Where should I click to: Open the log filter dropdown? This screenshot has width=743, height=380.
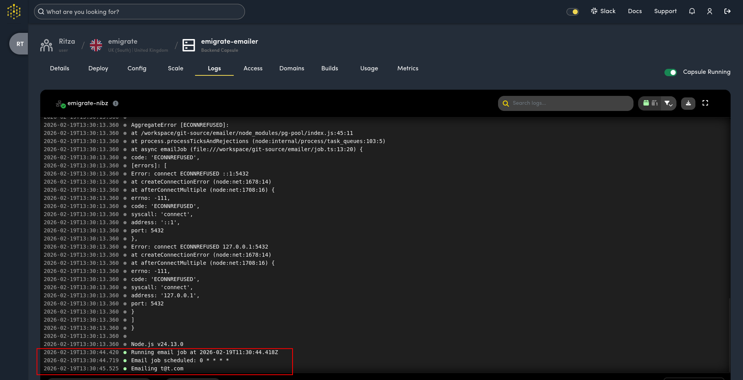(669, 103)
